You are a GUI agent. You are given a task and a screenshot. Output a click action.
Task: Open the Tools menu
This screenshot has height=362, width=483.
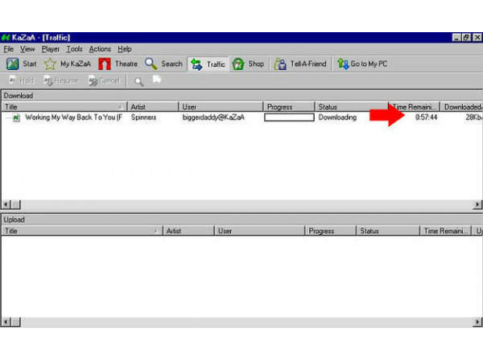tap(74, 49)
